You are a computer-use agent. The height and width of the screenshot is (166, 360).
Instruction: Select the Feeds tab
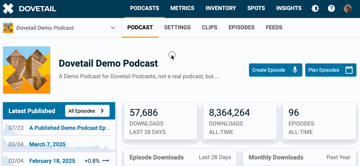click(274, 27)
